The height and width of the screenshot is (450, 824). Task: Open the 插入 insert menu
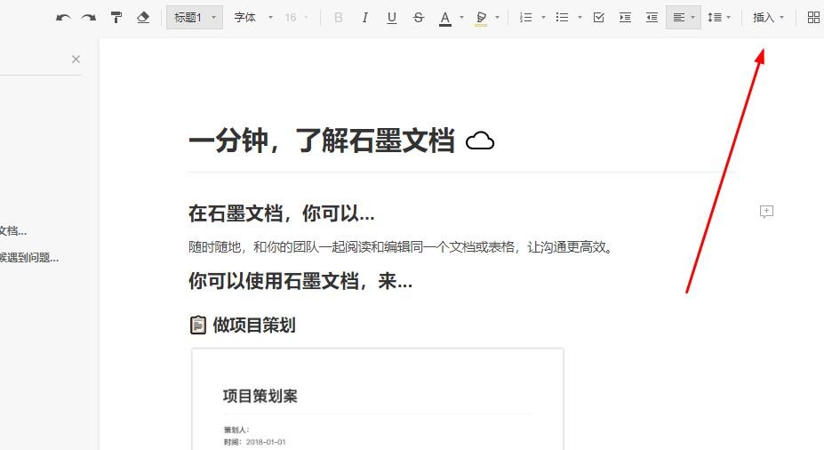tap(768, 18)
